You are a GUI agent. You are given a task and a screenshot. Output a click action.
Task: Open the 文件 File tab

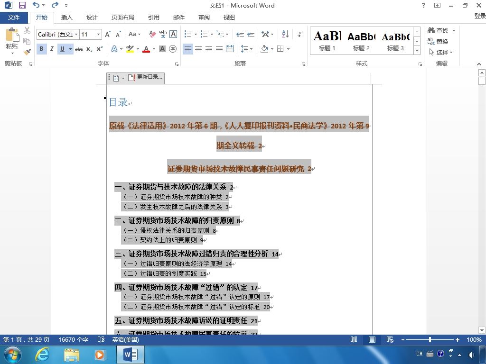tap(14, 18)
